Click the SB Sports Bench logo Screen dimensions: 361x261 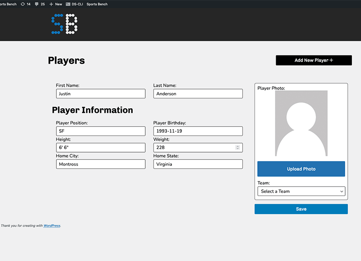tap(65, 24)
